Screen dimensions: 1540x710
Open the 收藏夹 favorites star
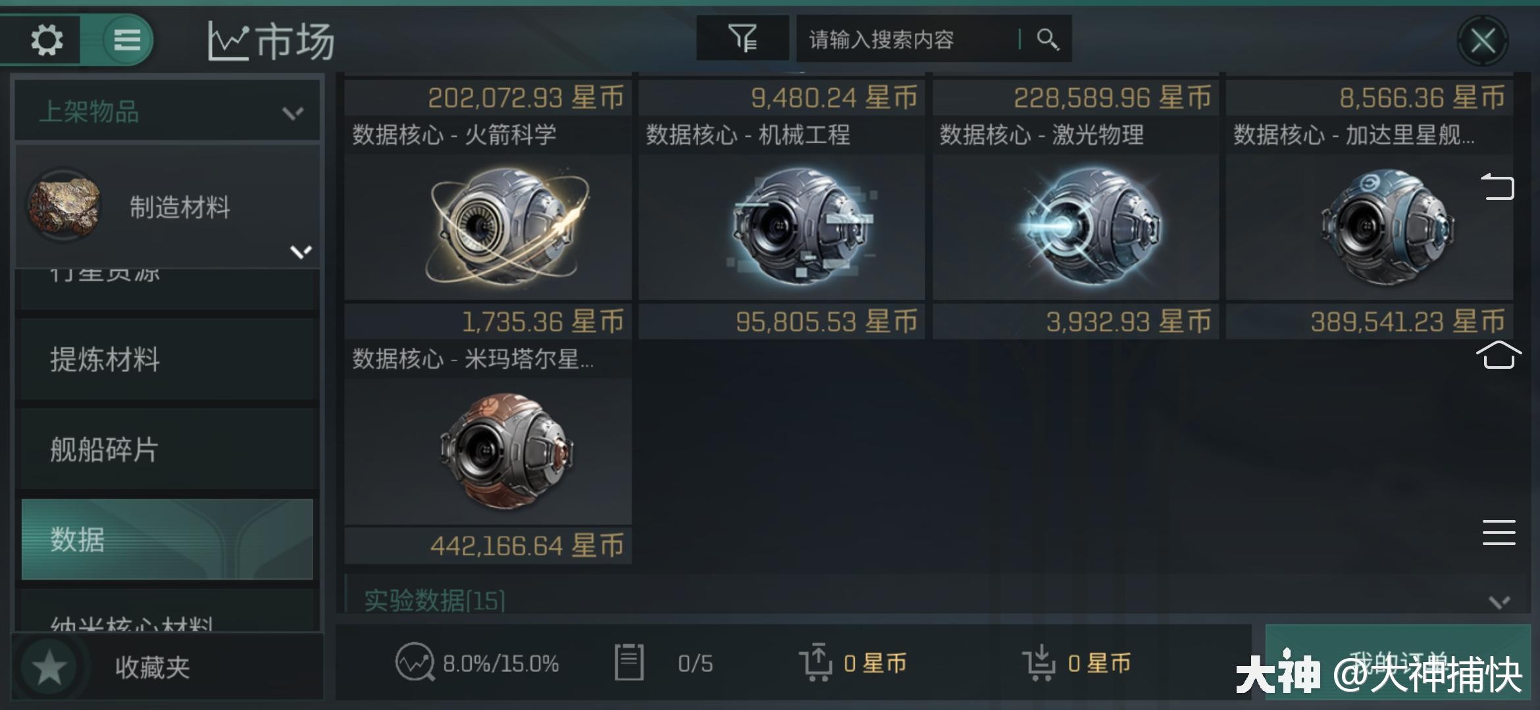[x=49, y=668]
